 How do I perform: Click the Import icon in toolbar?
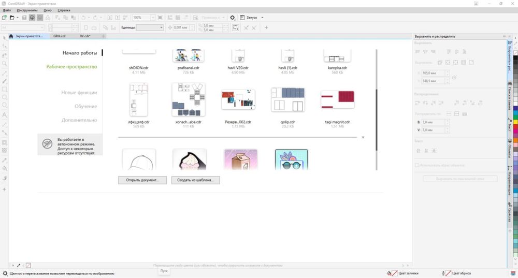pyautogui.click(x=110, y=18)
